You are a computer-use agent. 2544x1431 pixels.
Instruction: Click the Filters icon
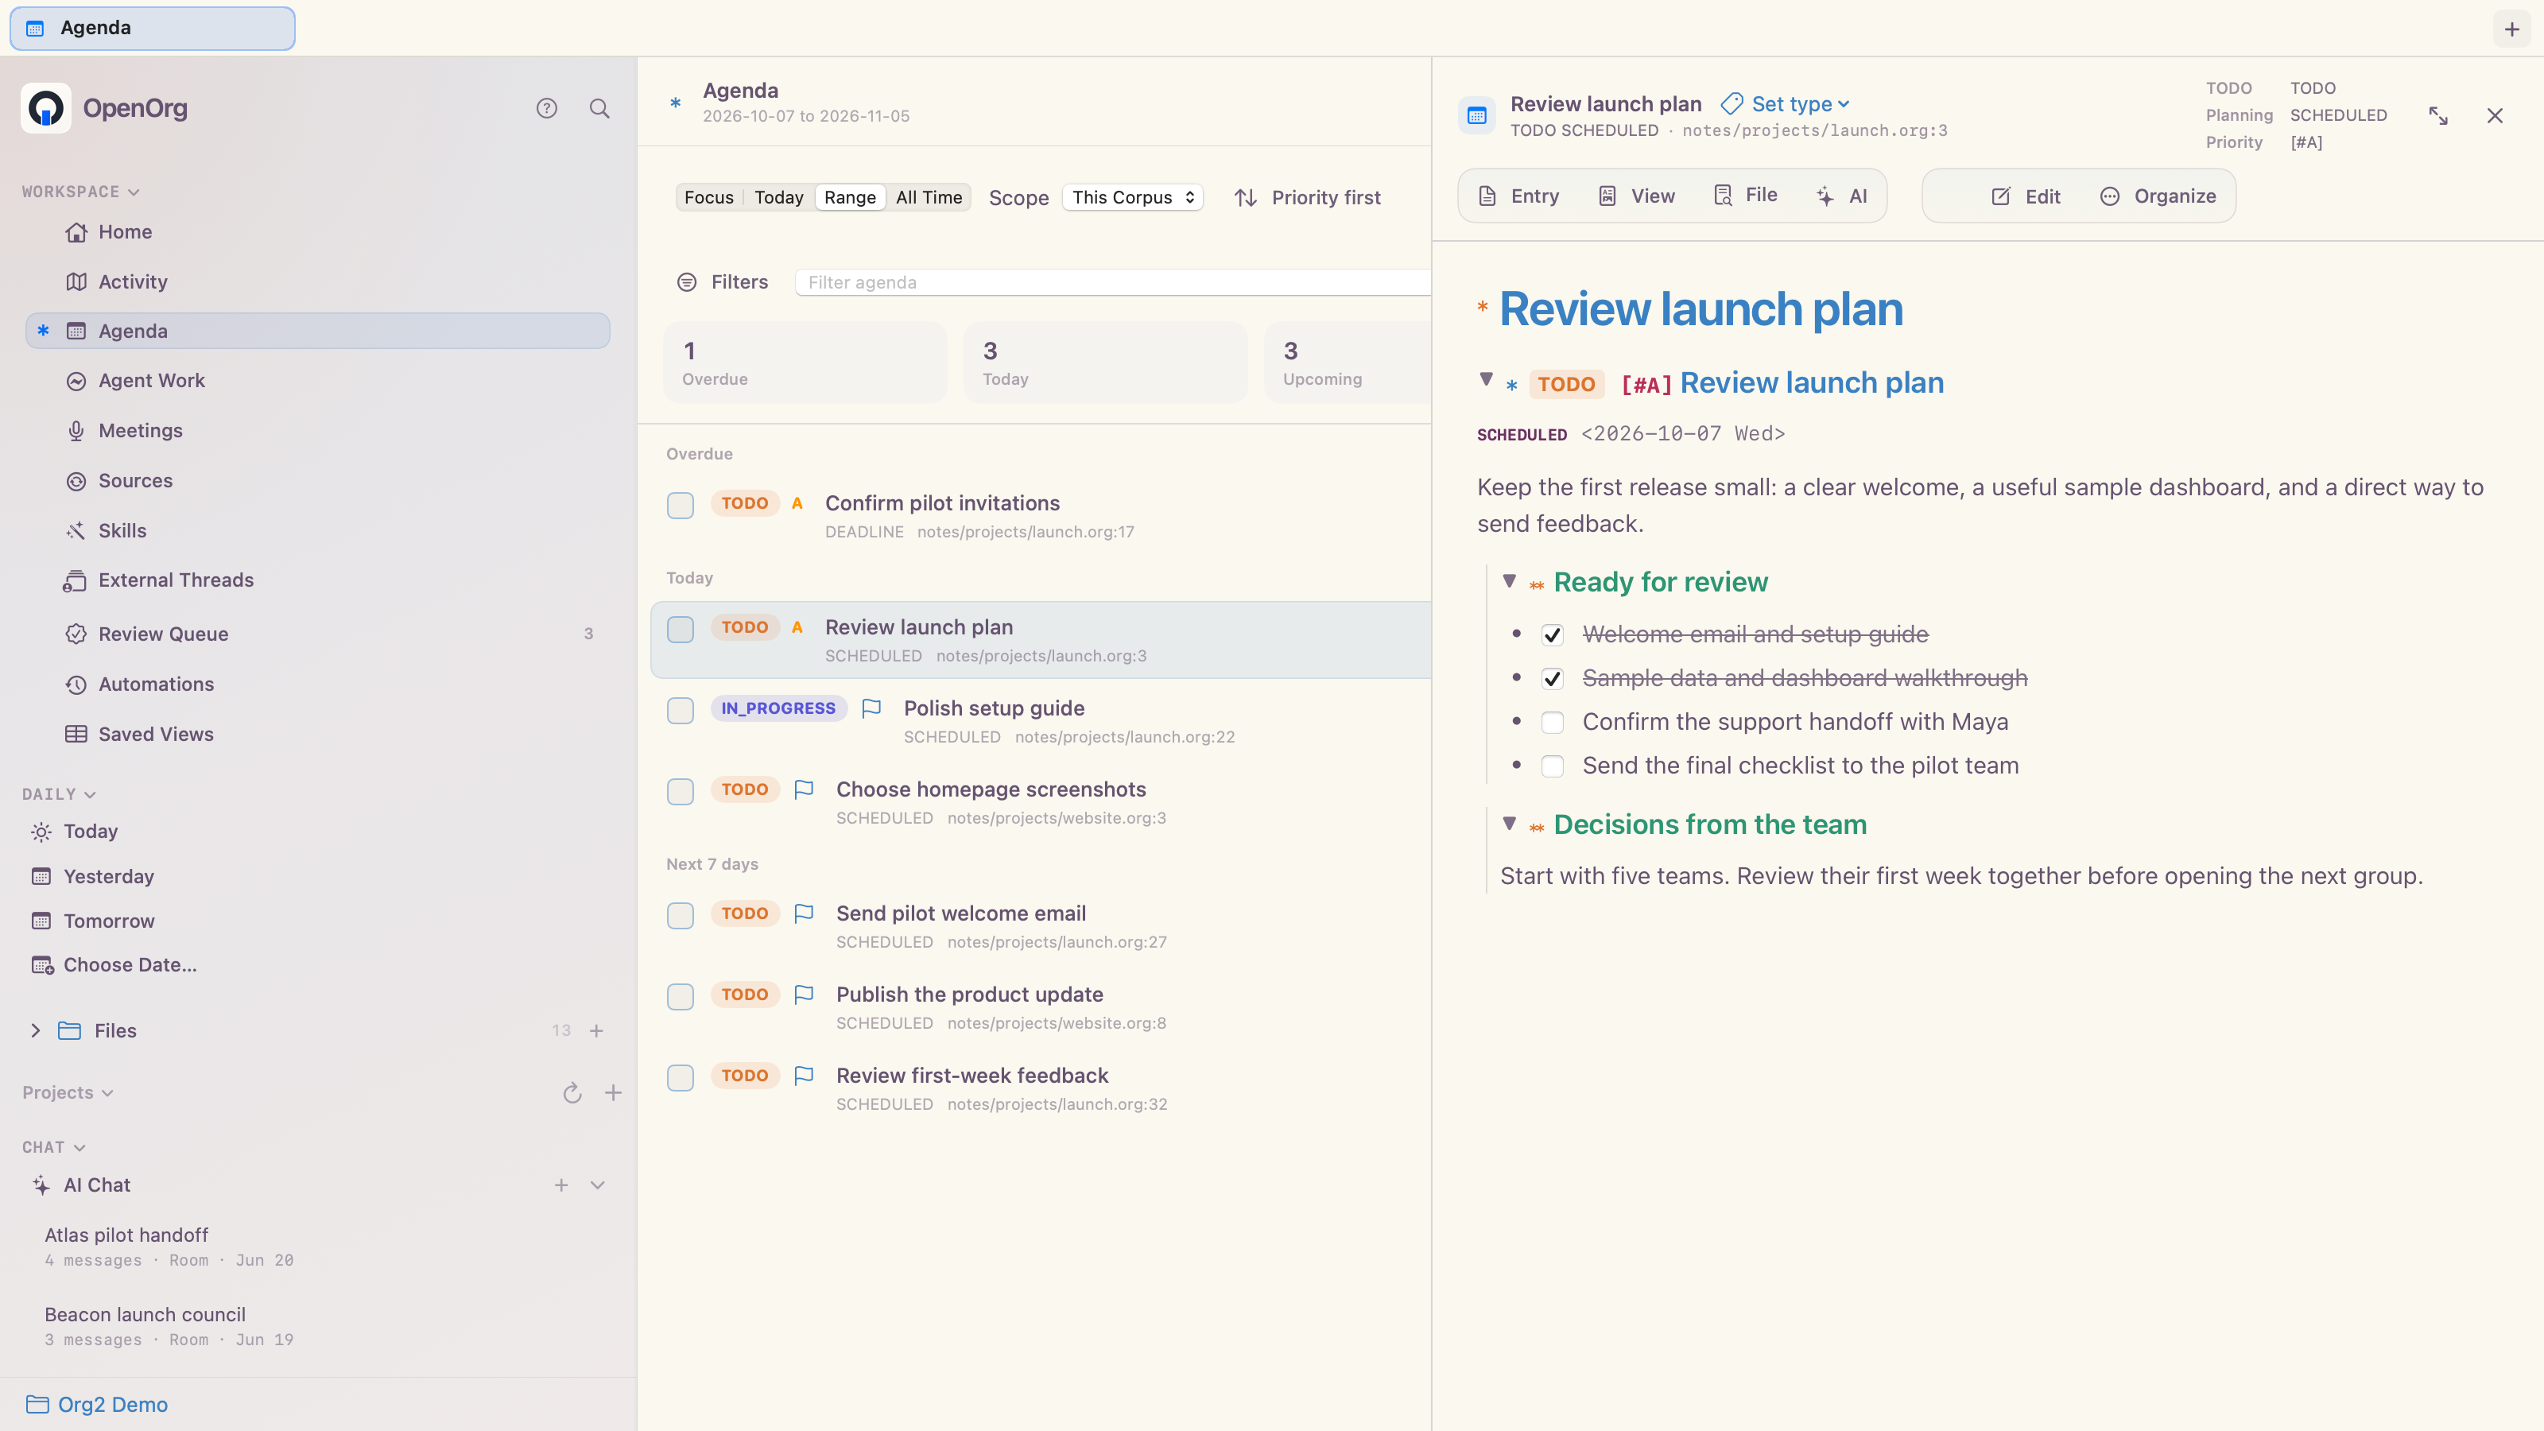[686, 282]
